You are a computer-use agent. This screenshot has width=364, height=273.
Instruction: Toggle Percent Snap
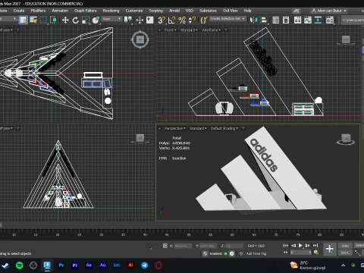(182, 20)
